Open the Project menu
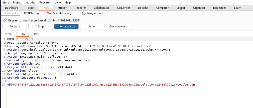 [17, 2]
